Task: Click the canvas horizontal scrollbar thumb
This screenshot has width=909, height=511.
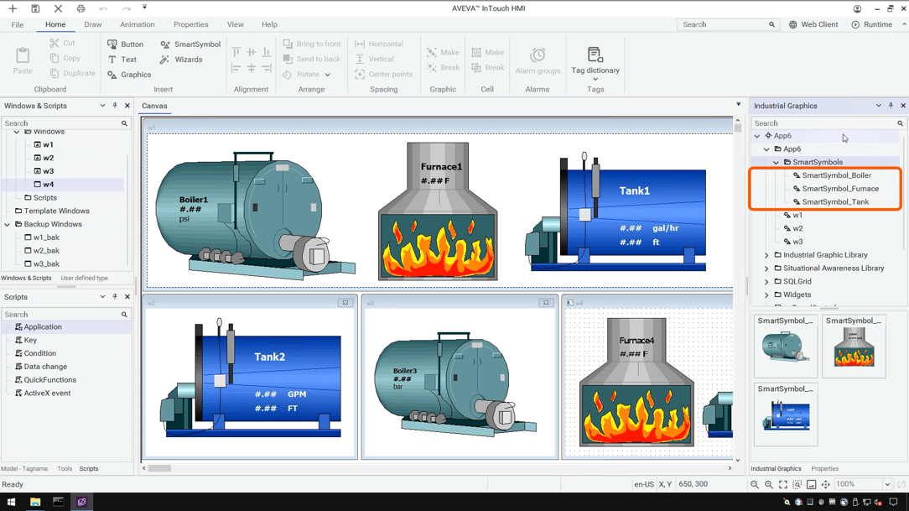Action: pyautogui.click(x=159, y=468)
